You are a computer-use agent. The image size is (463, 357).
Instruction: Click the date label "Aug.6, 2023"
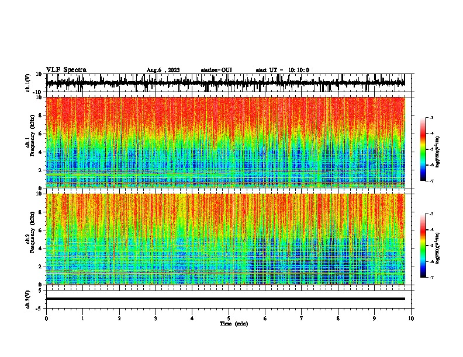(163, 70)
